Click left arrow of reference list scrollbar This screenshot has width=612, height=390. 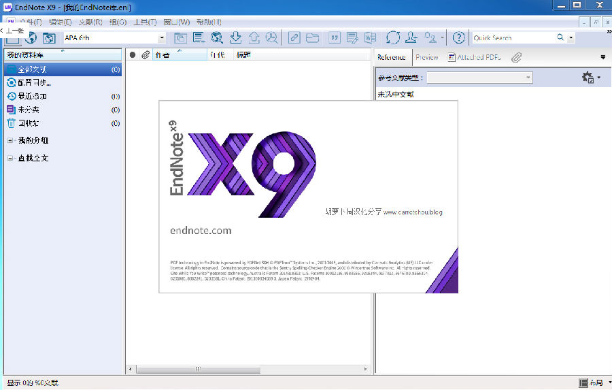[131, 369]
